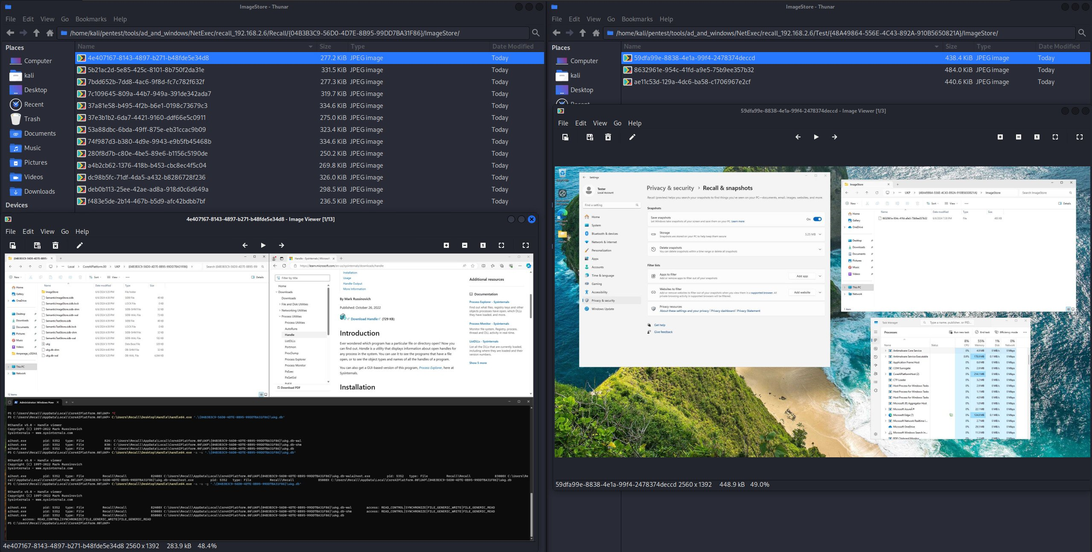Start slideshow in right image viewer

[816, 137]
